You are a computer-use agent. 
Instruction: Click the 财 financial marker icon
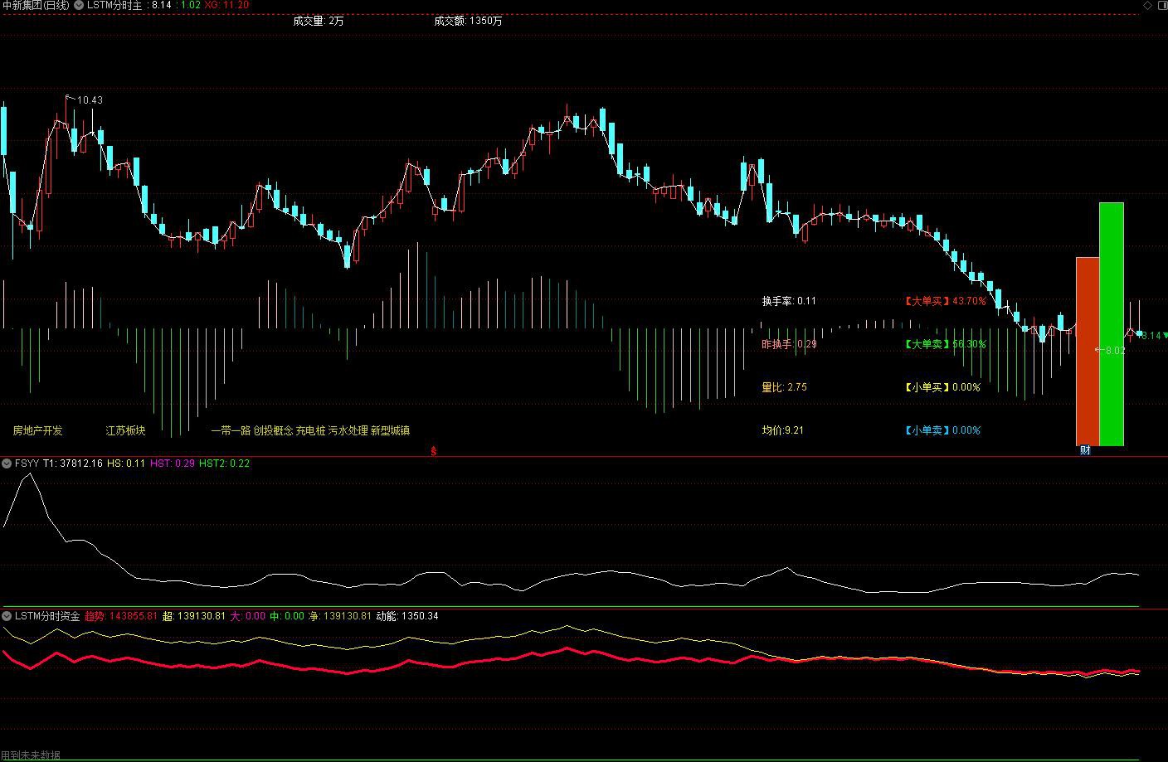(1084, 450)
